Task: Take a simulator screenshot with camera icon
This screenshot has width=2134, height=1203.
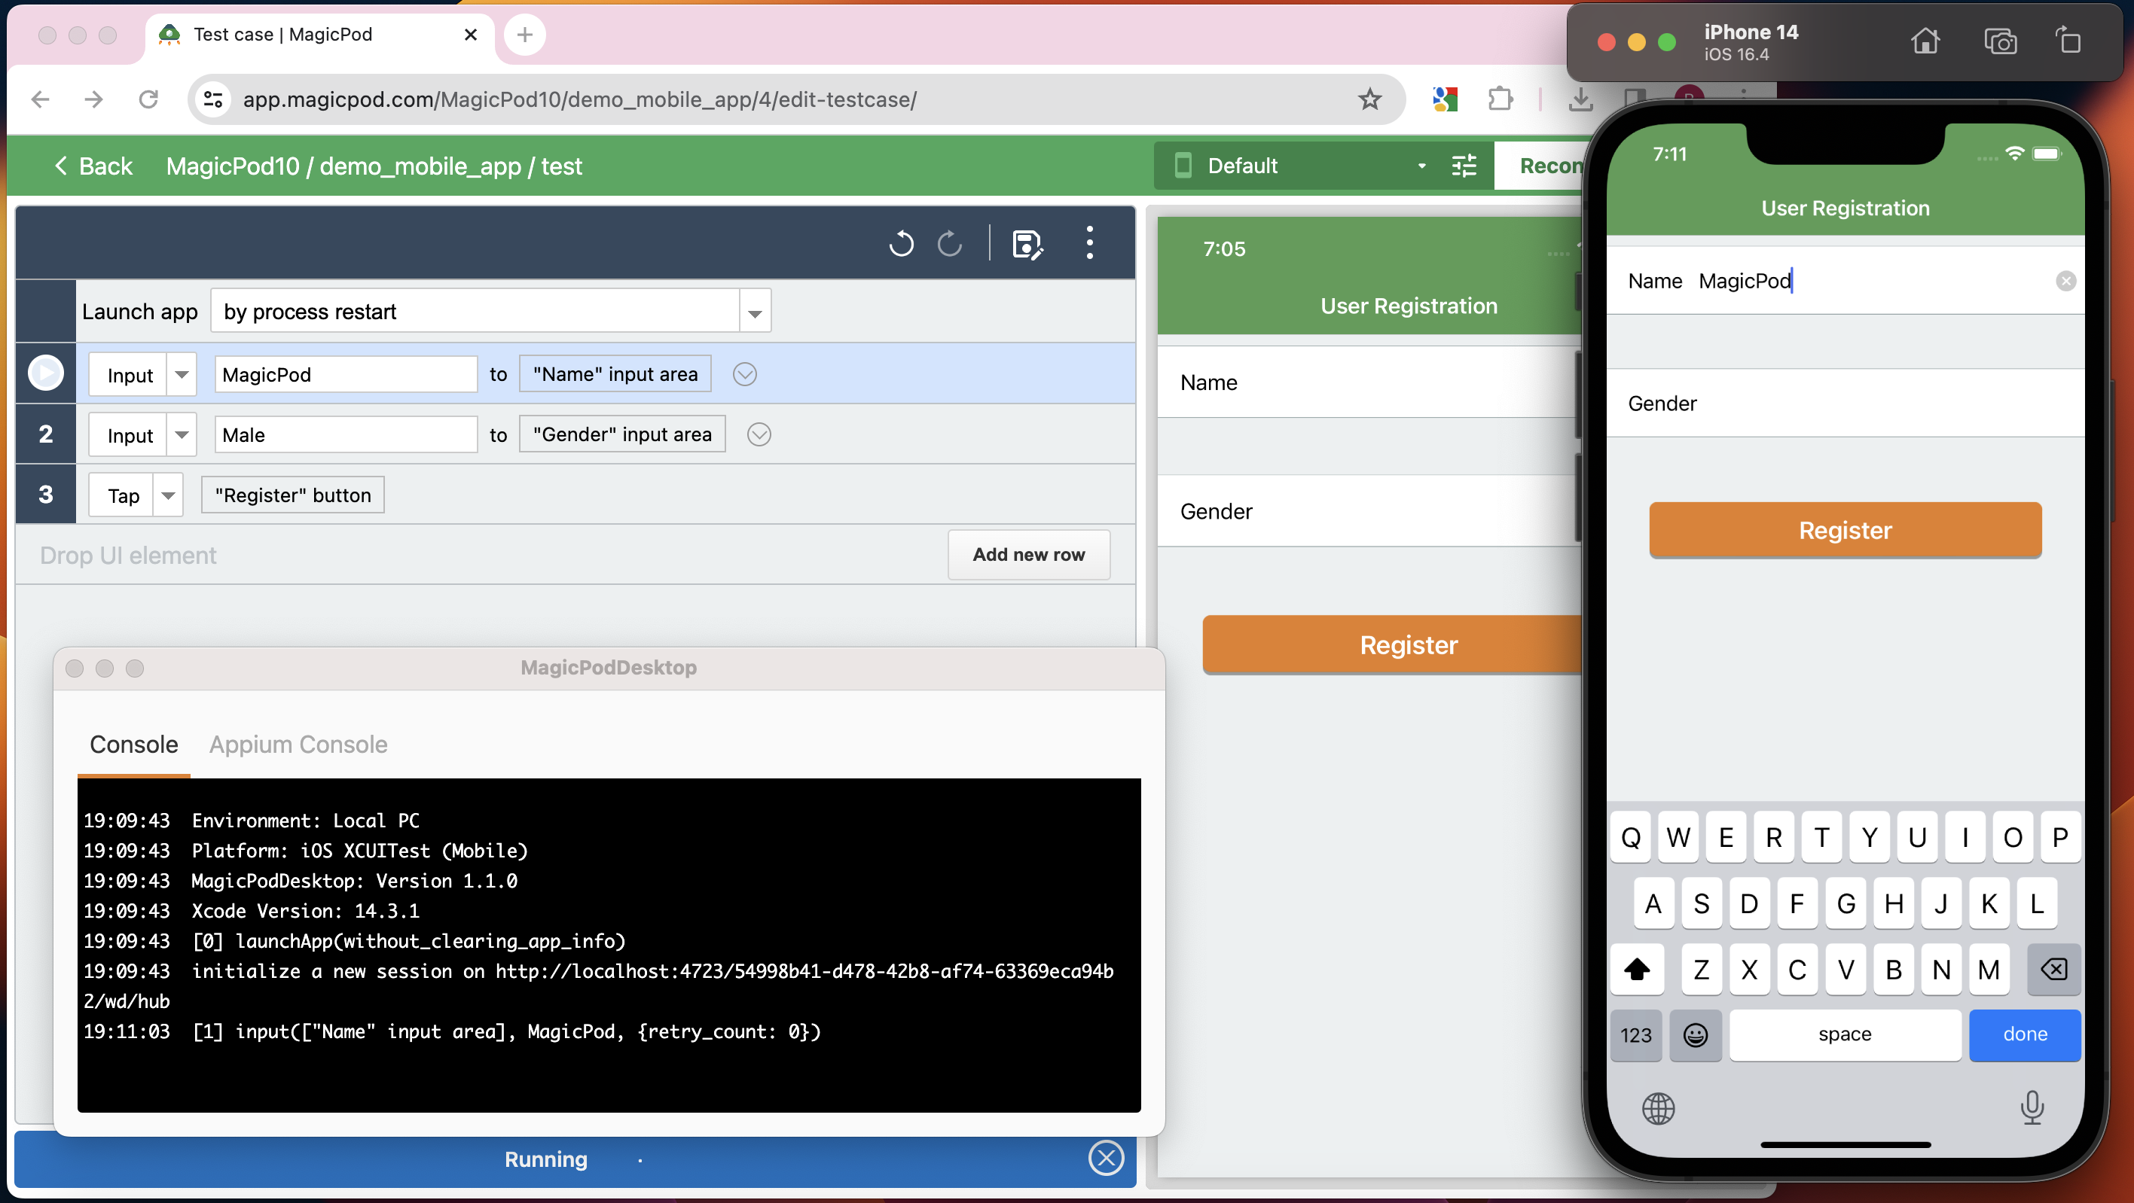Action: [x=2000, y=41]
